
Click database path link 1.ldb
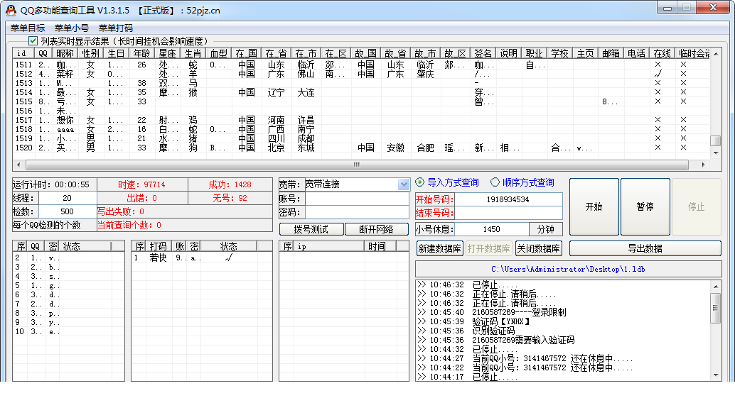pos(568,270)
